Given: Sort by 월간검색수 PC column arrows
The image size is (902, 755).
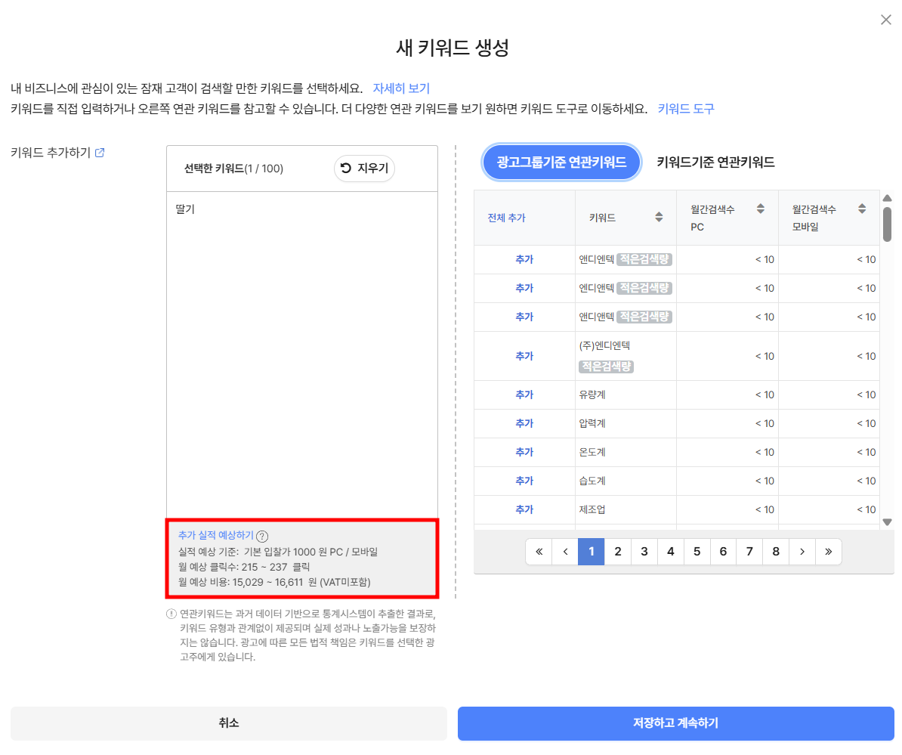Looking at the screenshot, I should pyautogui.click(x=761, y=209).
